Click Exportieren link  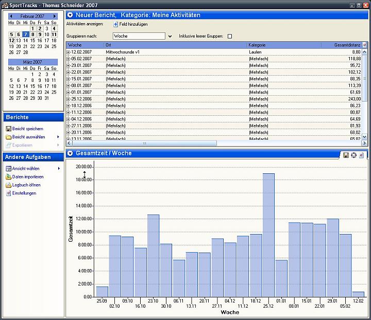(22, 145)
